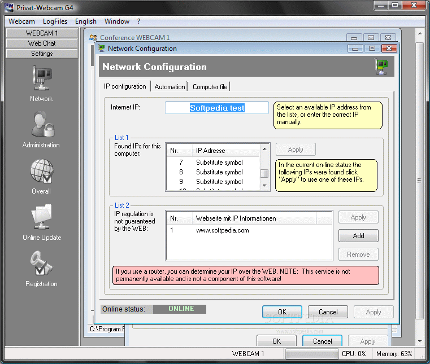Click the network card icon in the header banner
Image resolution: width=430 pixels, height=364 pixels.
pos(381,67)
